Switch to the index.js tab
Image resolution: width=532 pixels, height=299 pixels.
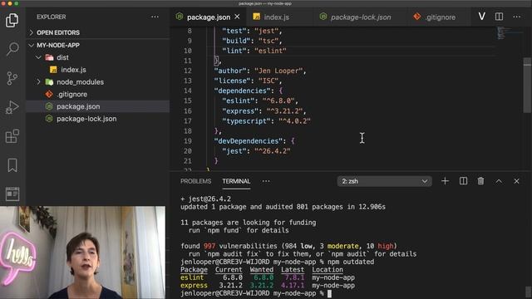click(277, 17)
